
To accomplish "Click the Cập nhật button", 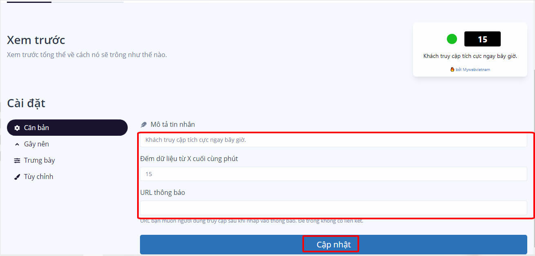I will click(x=333, y=245).
